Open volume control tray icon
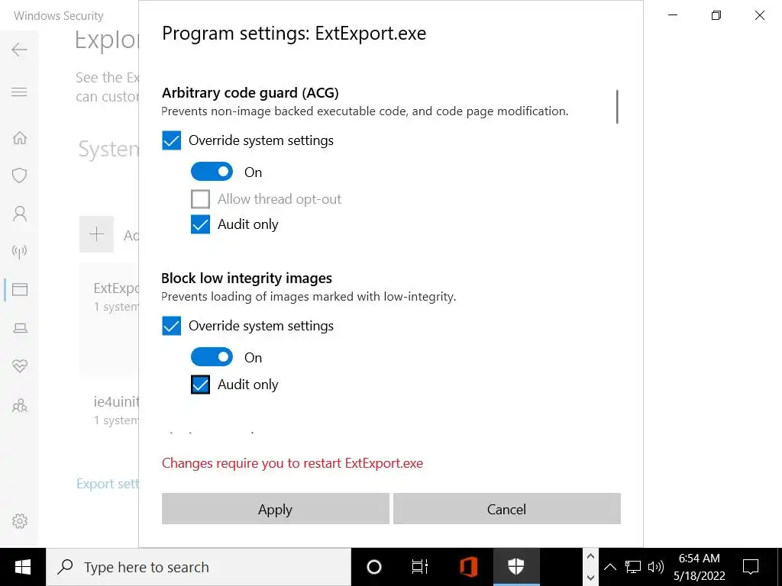The width and height of the screenshot is (782, 586). tap(655, 567)
